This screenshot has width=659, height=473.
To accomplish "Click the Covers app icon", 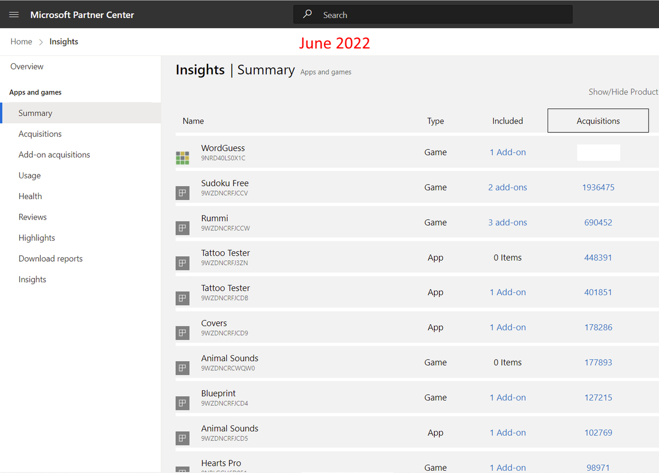I will (182, 333).
